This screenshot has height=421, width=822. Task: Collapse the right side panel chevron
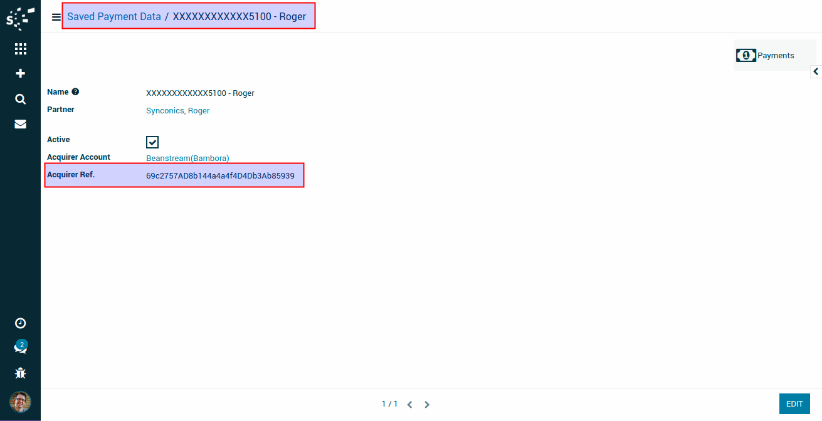816,71
